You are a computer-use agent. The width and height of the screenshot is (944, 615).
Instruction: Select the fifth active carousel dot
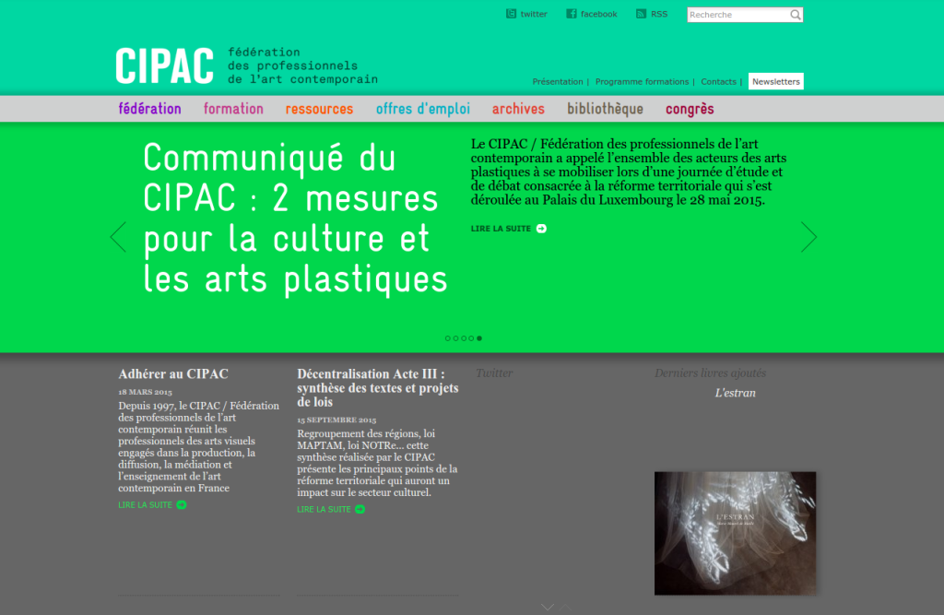479,338
